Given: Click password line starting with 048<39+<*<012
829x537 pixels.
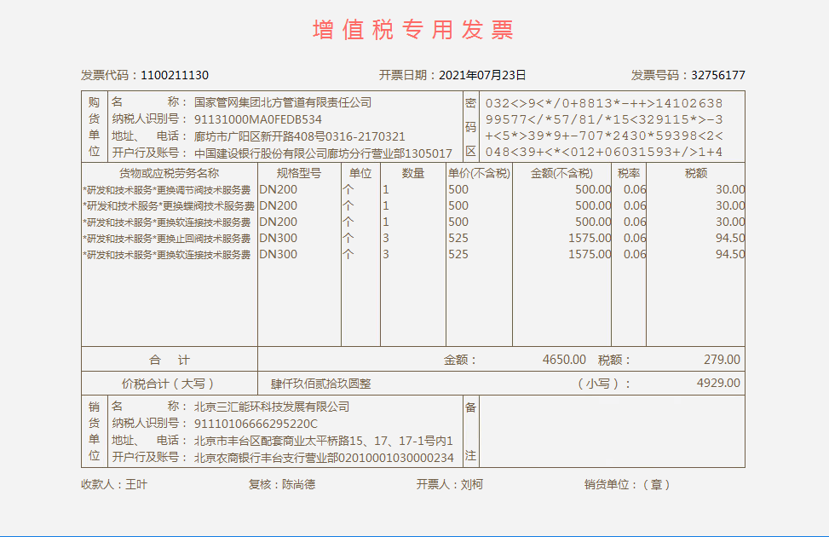Looking at the screenshot, I should pyautogui.click(x=604, y=153).
